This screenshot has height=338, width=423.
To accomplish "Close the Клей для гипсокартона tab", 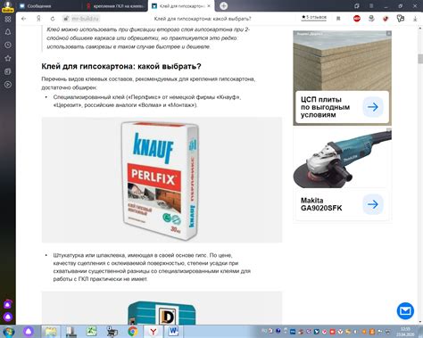I will (x=209, y=6).
